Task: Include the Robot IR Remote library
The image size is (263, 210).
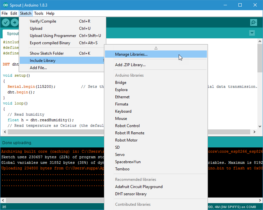Action: pos(156,133)
